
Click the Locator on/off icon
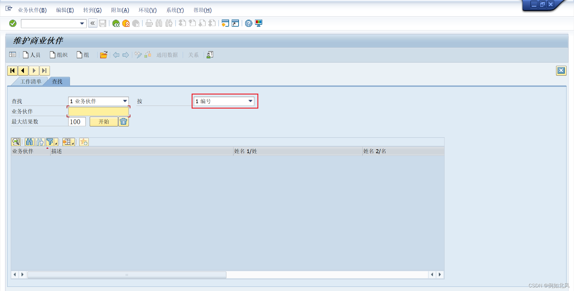(x=13, y=55)
